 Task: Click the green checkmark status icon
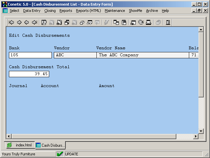click(x=60, y=154)
